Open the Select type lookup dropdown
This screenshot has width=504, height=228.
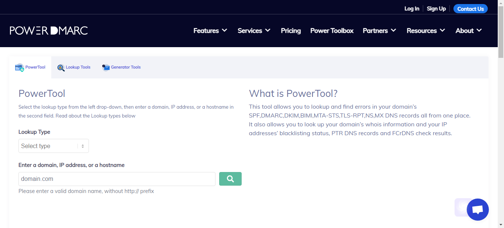click(x=53, y=146)
